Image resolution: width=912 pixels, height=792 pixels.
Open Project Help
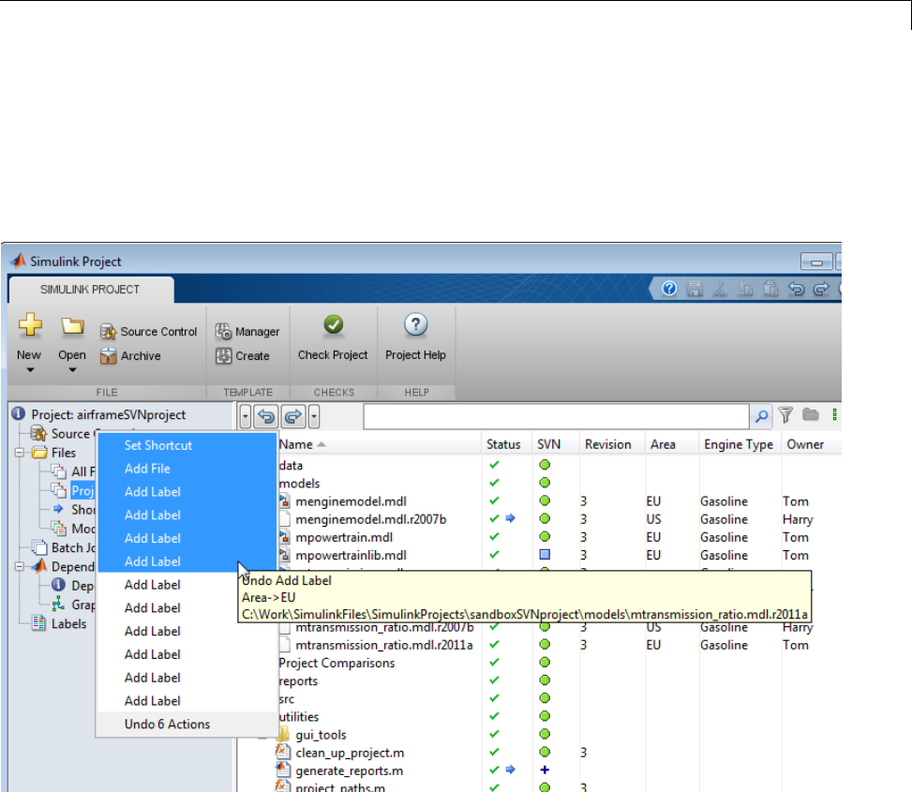point(415,337)
